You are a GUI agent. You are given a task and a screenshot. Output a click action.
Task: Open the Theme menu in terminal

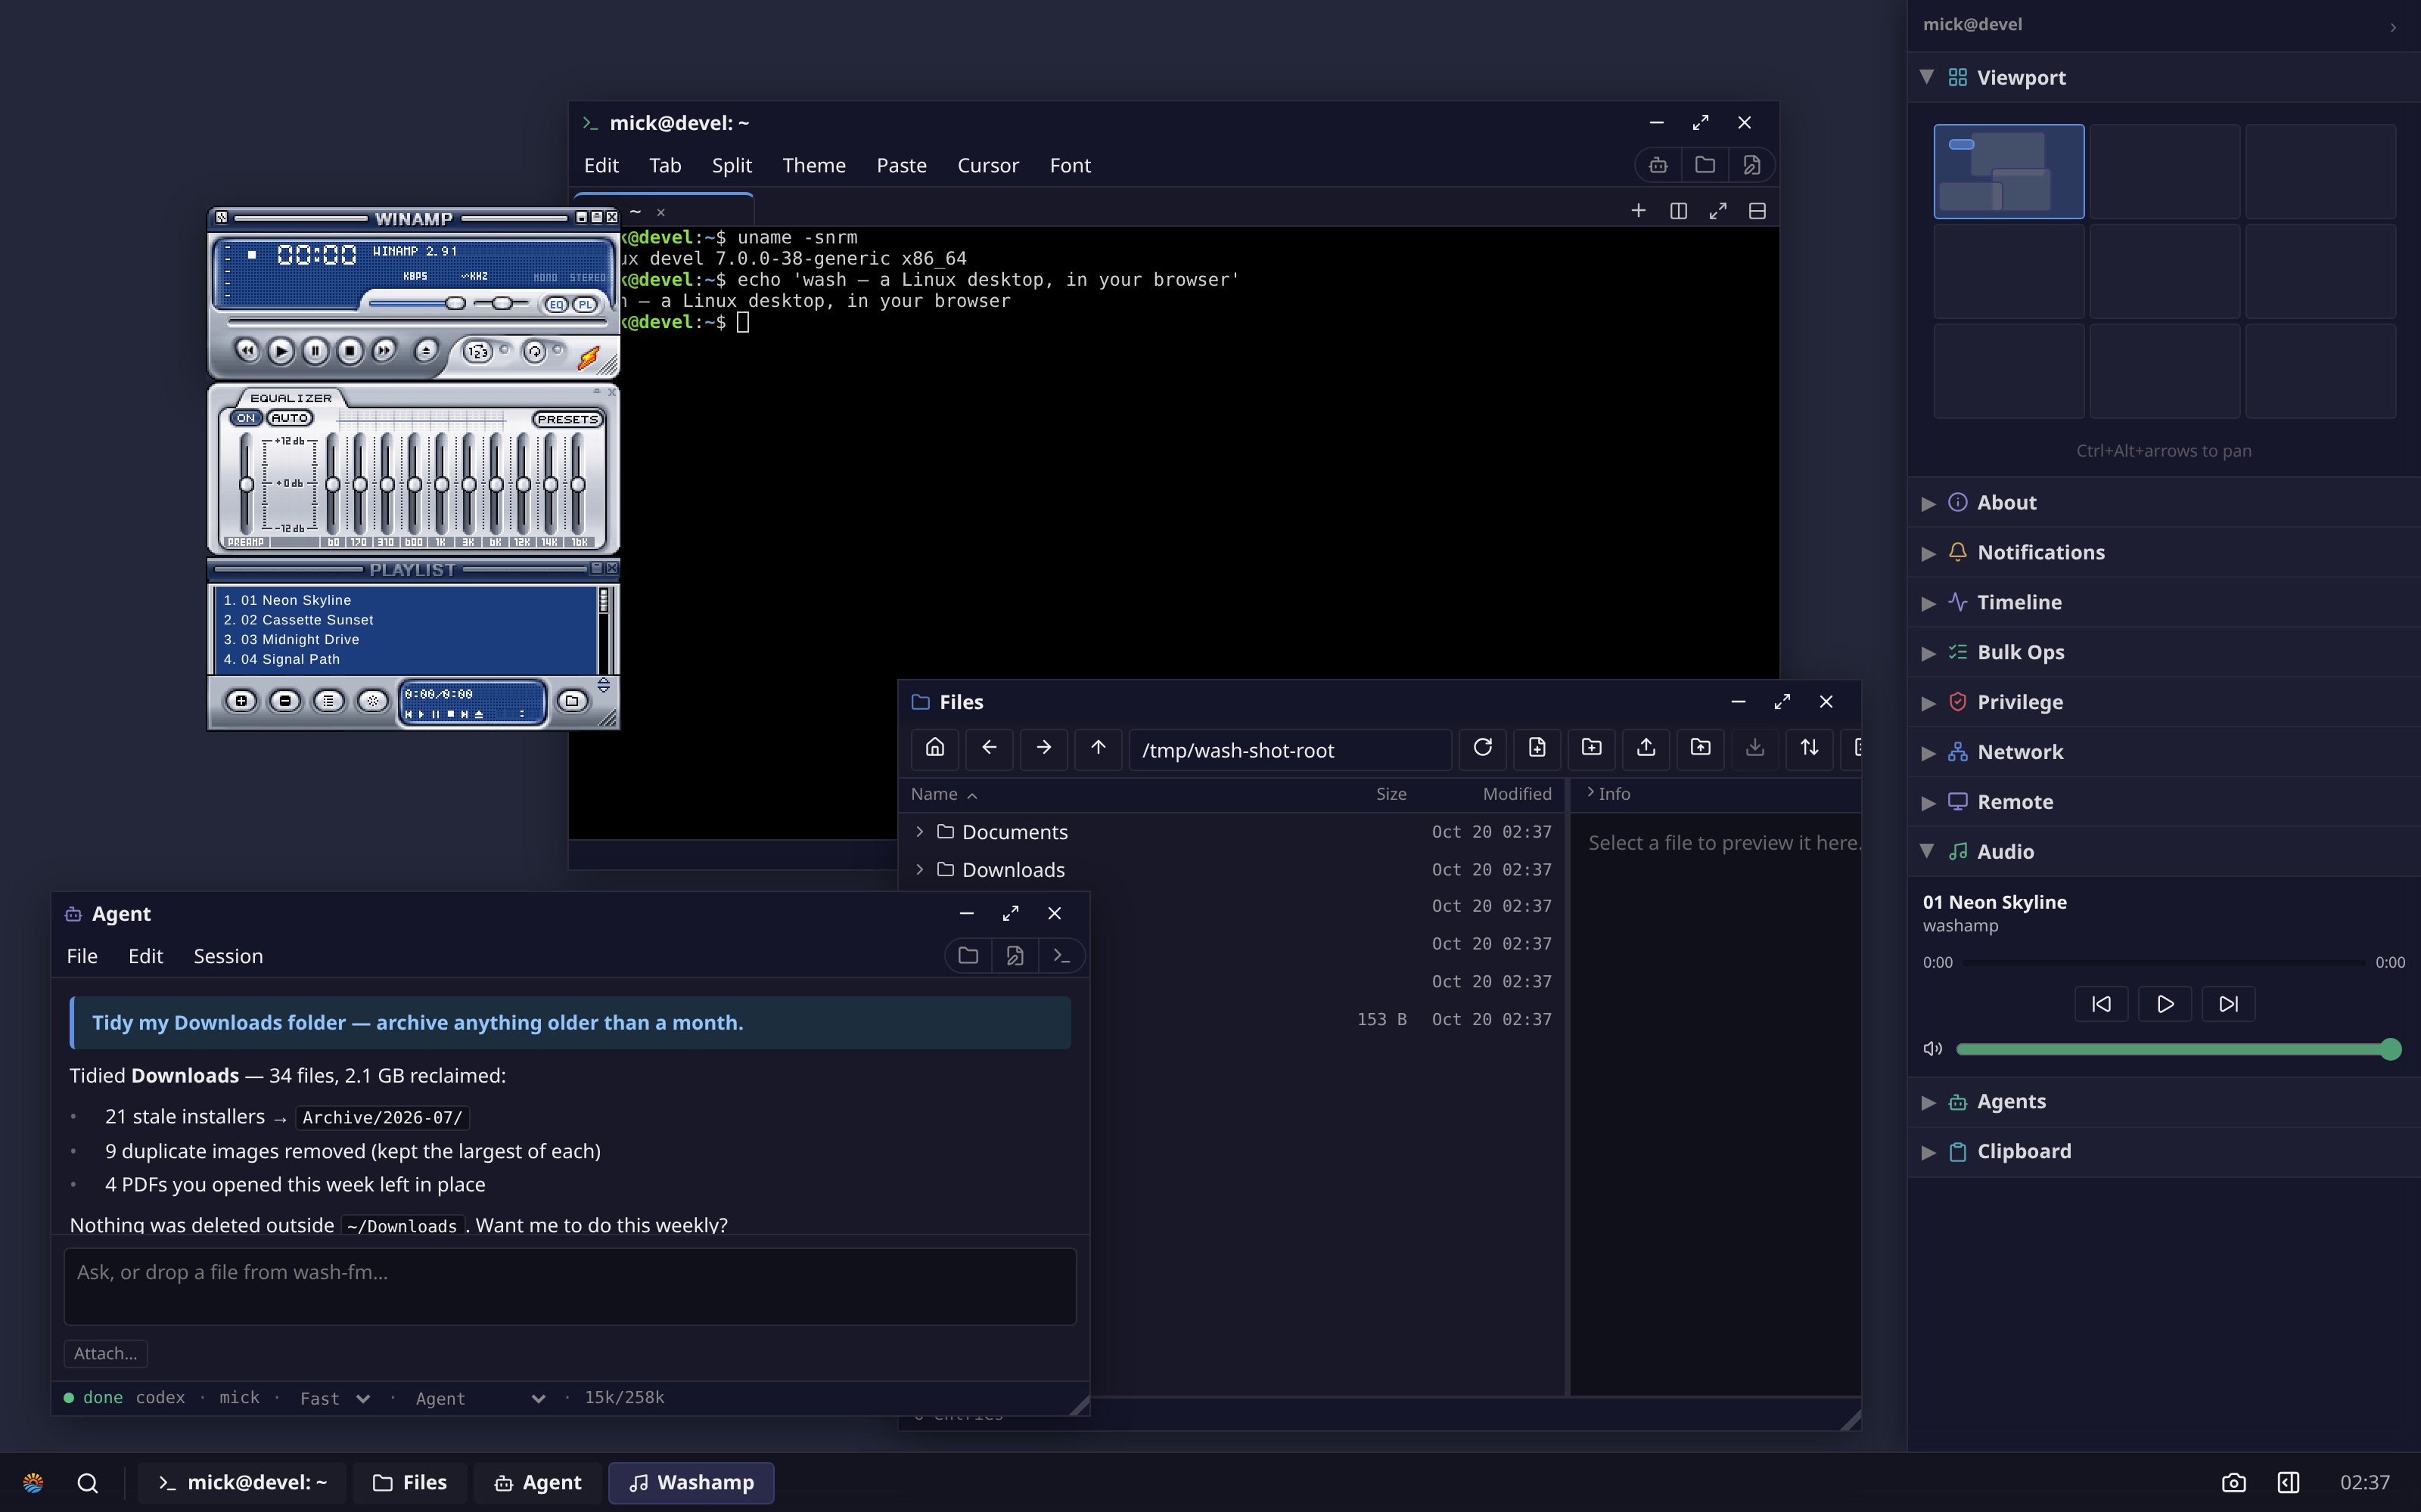click(x=813, y=165)
